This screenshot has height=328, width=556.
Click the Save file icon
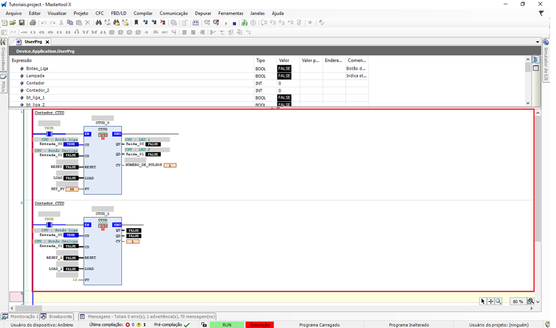pos(21,23)
